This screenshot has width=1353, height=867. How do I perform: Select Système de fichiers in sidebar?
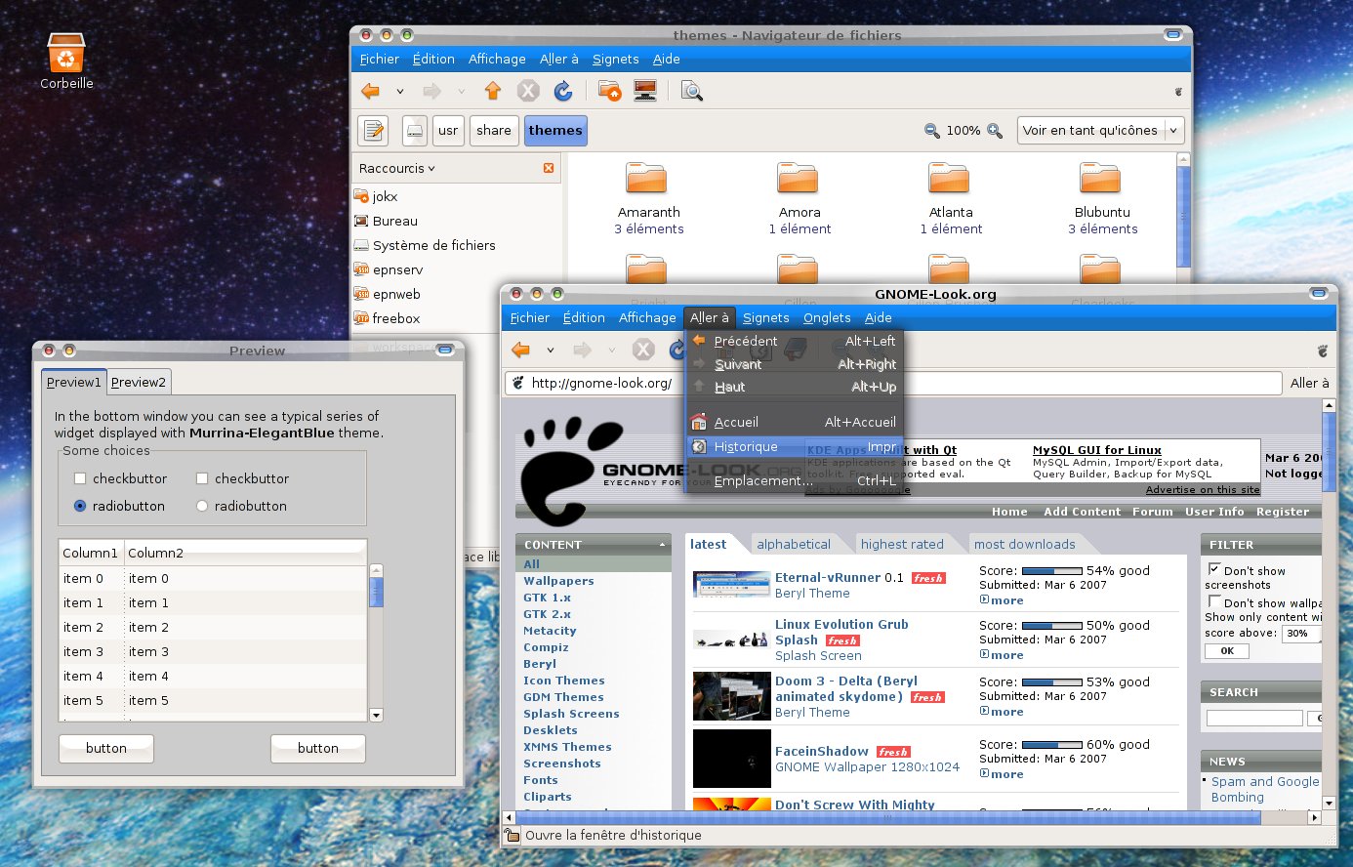click(433, 246)
